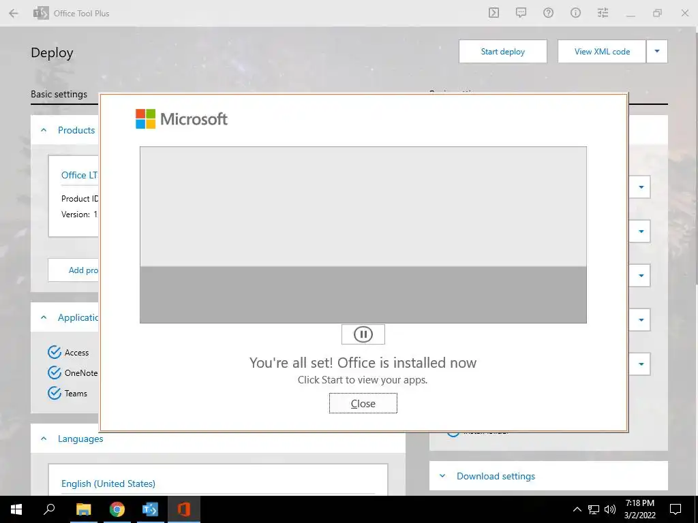
Task: Click the Microsoft logo in installer dialog
Action: tap(181, 118)
